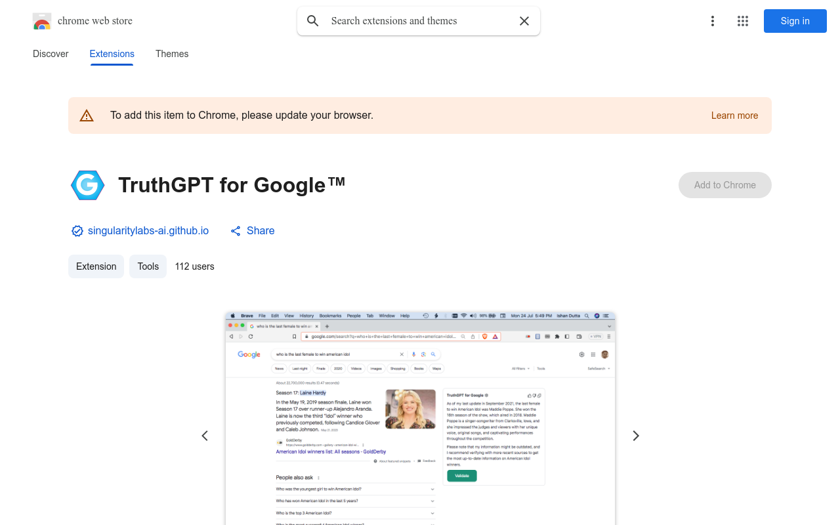This screenshot has height=525, width=840.
Task: Switch to the Themes tab
Action: pos(172,54)
